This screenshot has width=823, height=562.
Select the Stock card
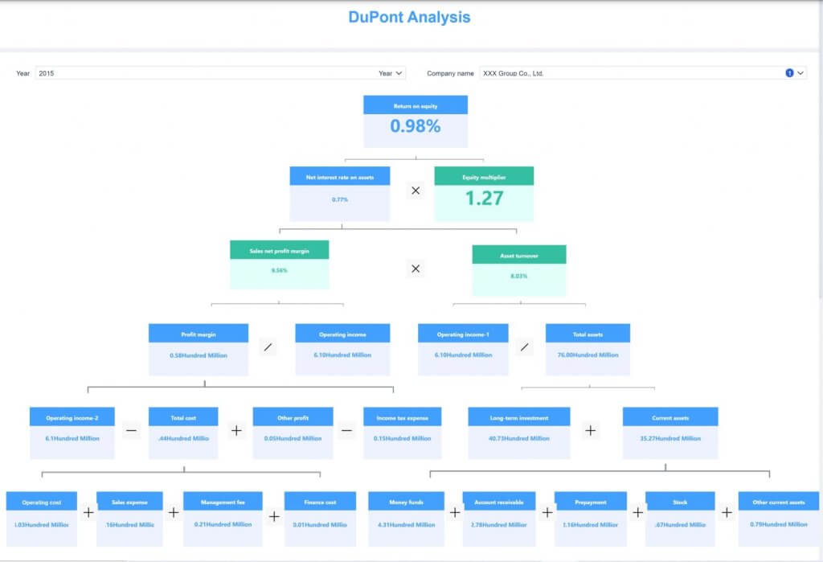pos(680,519)
